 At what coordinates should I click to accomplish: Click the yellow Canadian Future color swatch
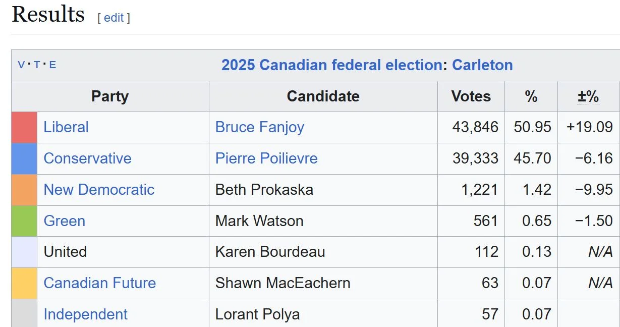click(x=24, y=283)
